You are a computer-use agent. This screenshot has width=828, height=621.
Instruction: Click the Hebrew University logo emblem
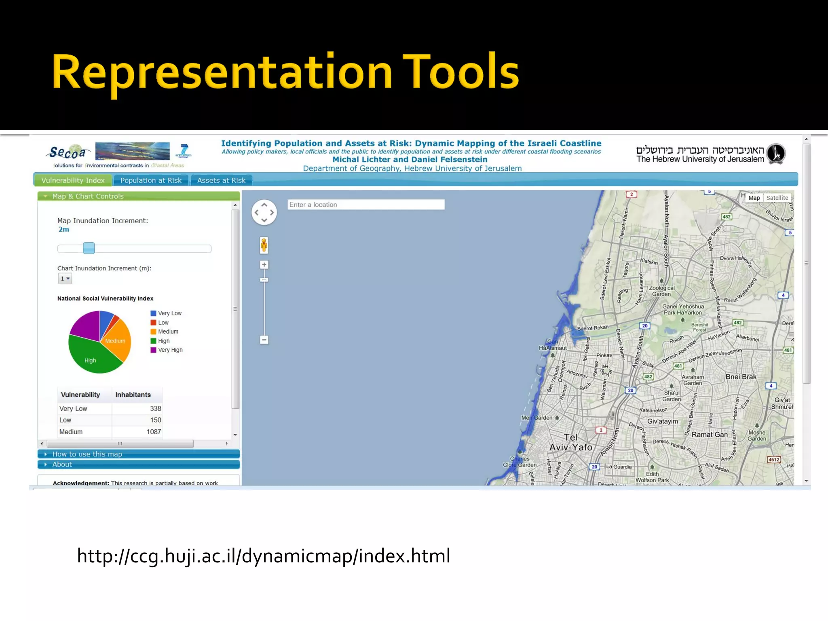click(776, 154)
